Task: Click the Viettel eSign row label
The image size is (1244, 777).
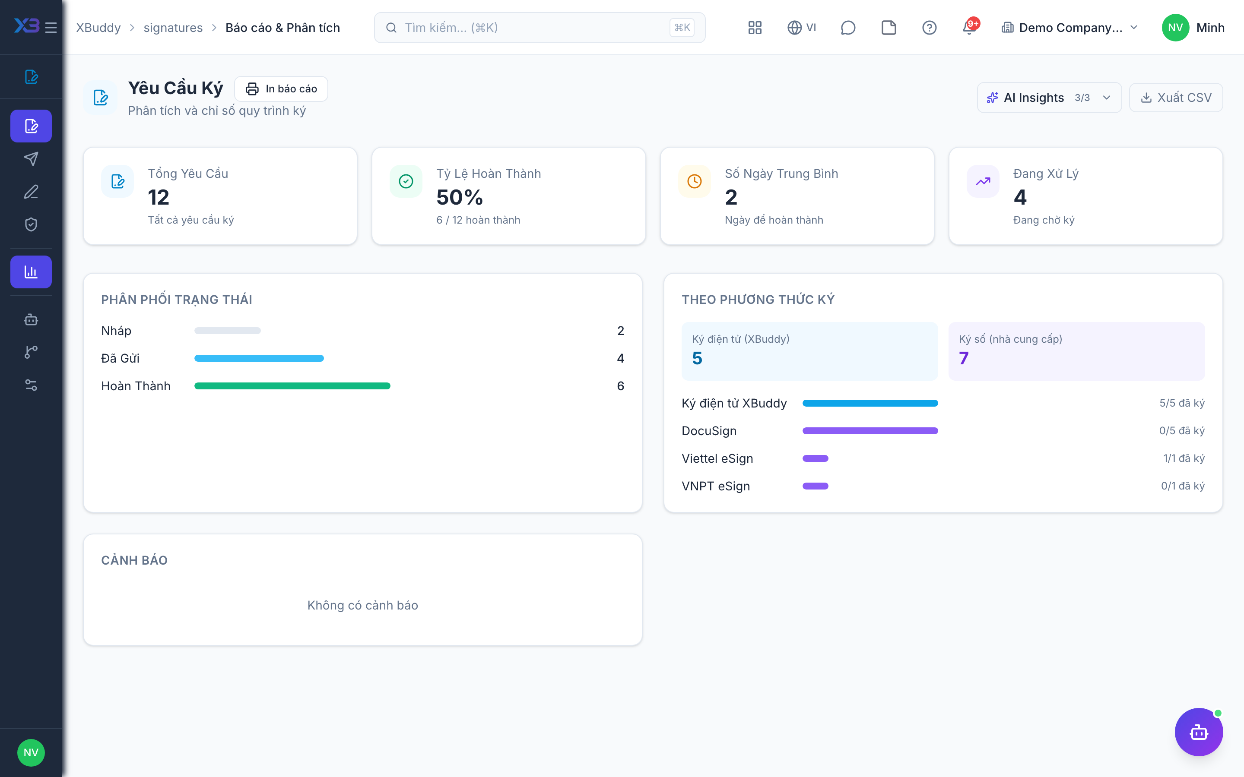Action: point(717,458)
